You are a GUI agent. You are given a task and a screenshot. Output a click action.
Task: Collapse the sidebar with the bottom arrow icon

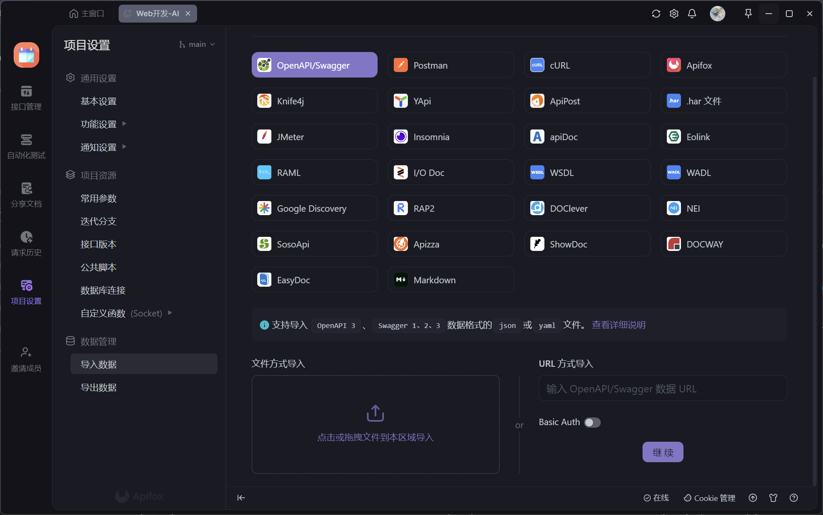click(x=241, y=498)
